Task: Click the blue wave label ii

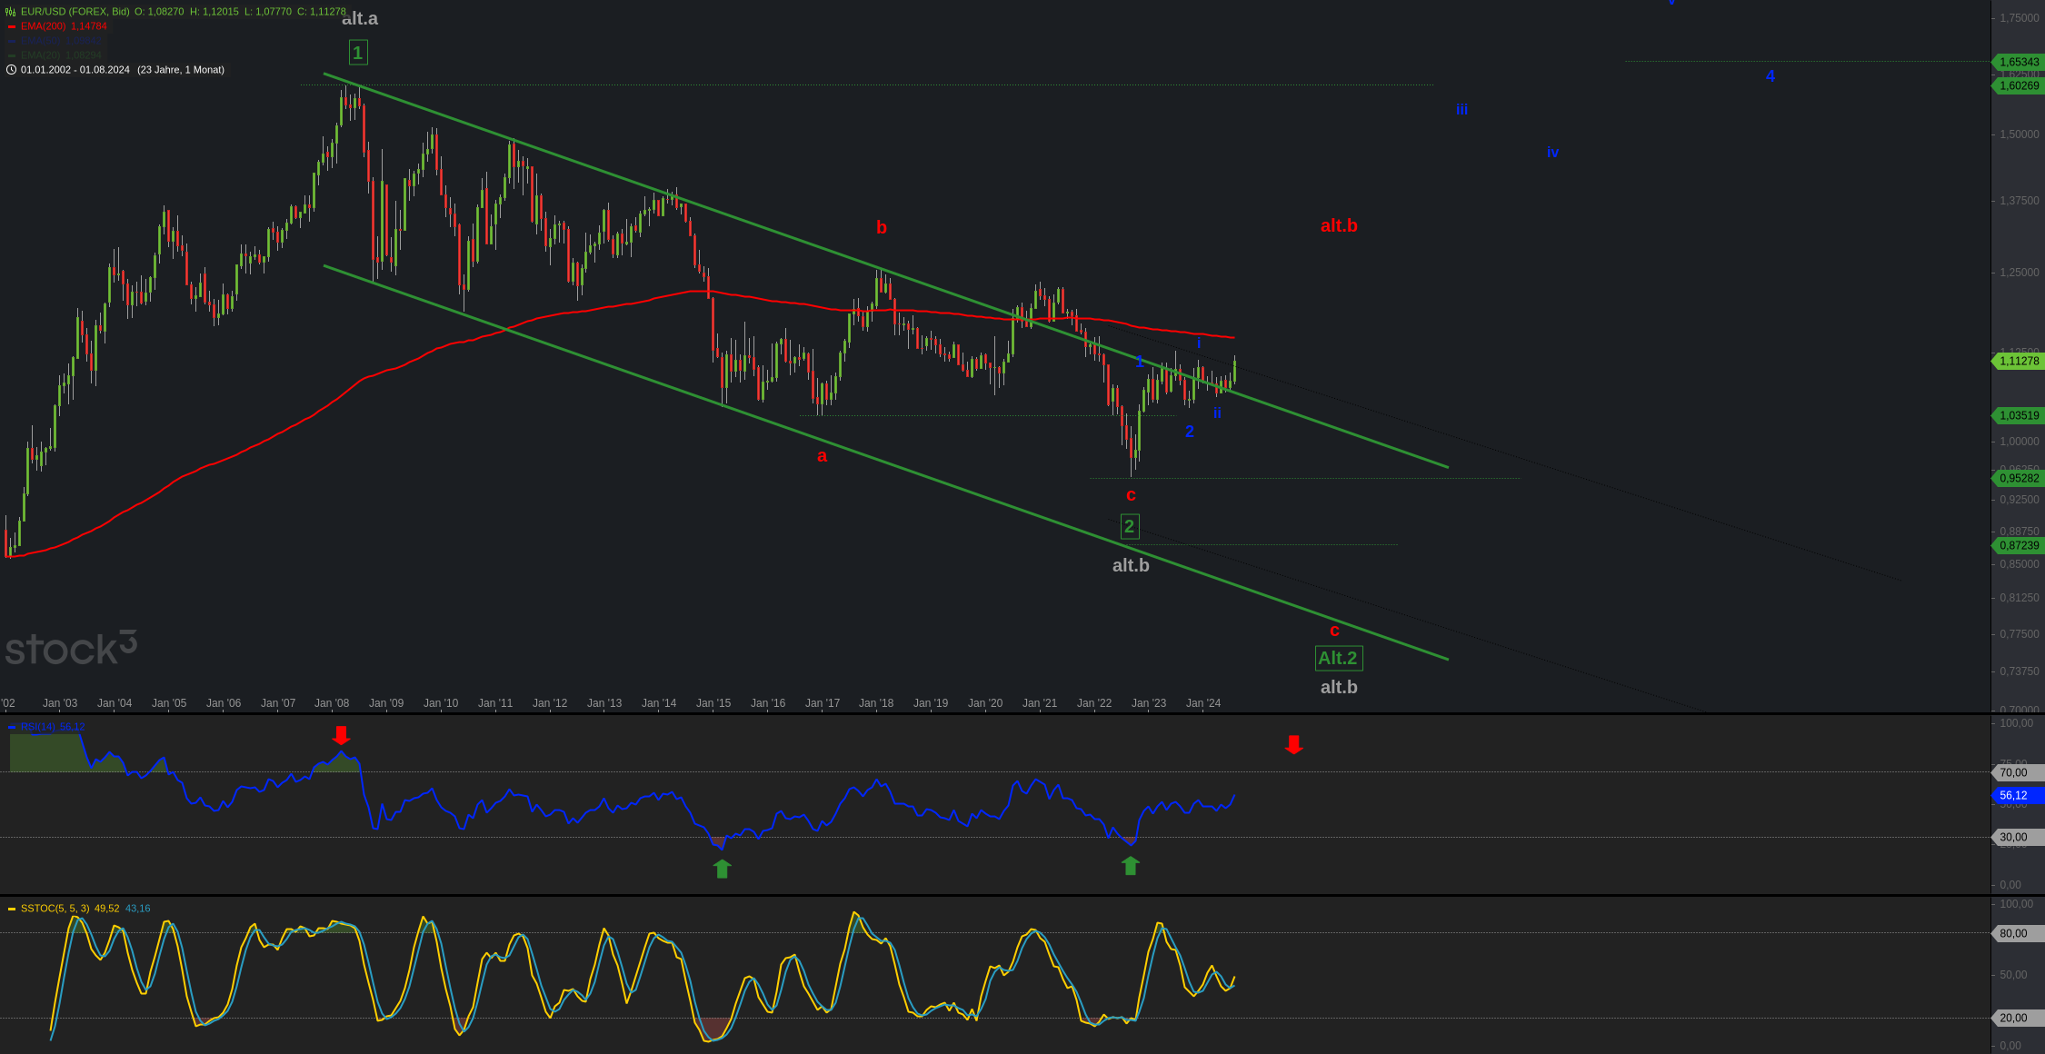Action: coord(1217,413)
